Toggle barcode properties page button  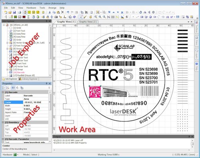coord(13,88)
